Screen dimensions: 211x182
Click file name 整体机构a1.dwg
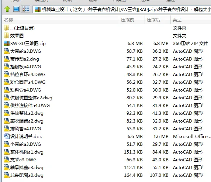click(x=27, y=152)
